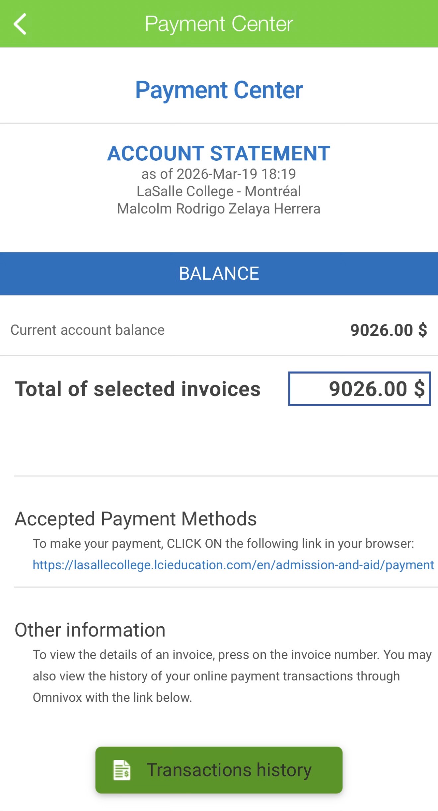Click the current account balance amount 9026.00 $
Screen dimensions: 438x811
click(x=389, y=330)
